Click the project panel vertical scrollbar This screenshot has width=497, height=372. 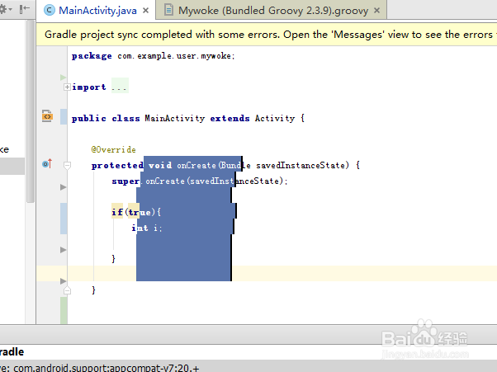[x=31, y=111]
